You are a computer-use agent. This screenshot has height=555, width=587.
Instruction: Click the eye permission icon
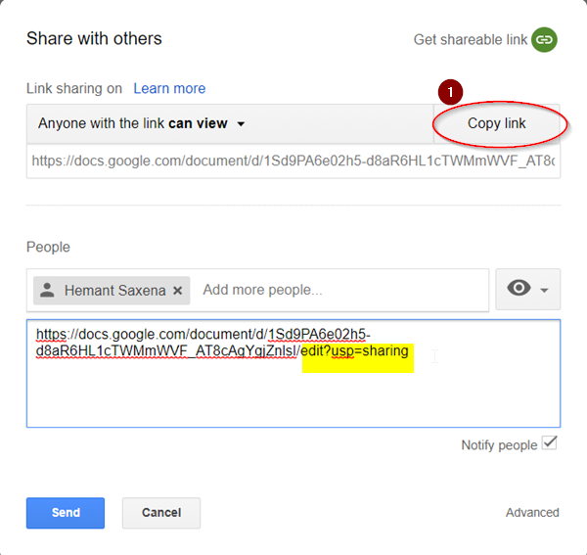pos(519,289)
